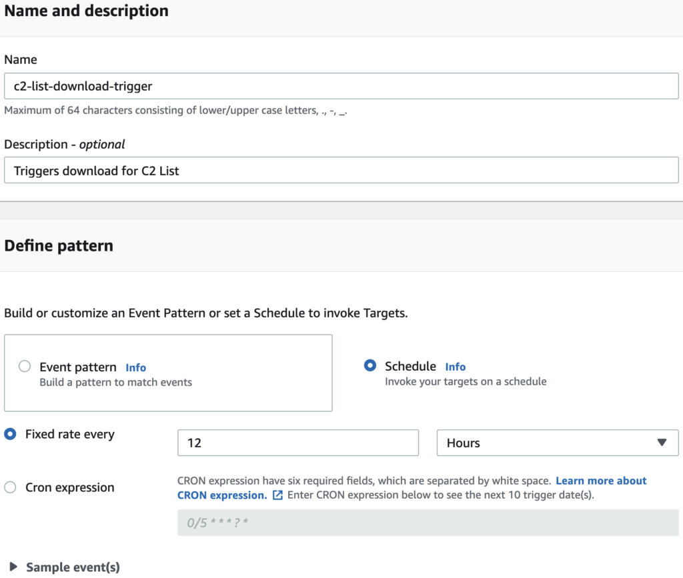Click 'Invoke your targets on a schedule' text
The image size is (683, 578).
pos(466,382)
